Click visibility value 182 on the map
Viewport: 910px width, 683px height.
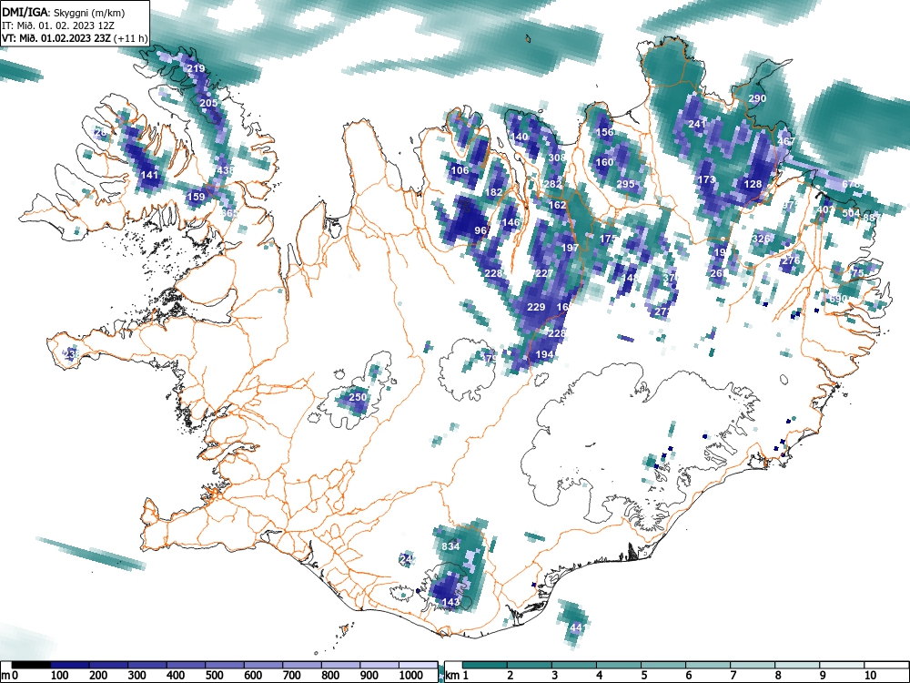494,192
